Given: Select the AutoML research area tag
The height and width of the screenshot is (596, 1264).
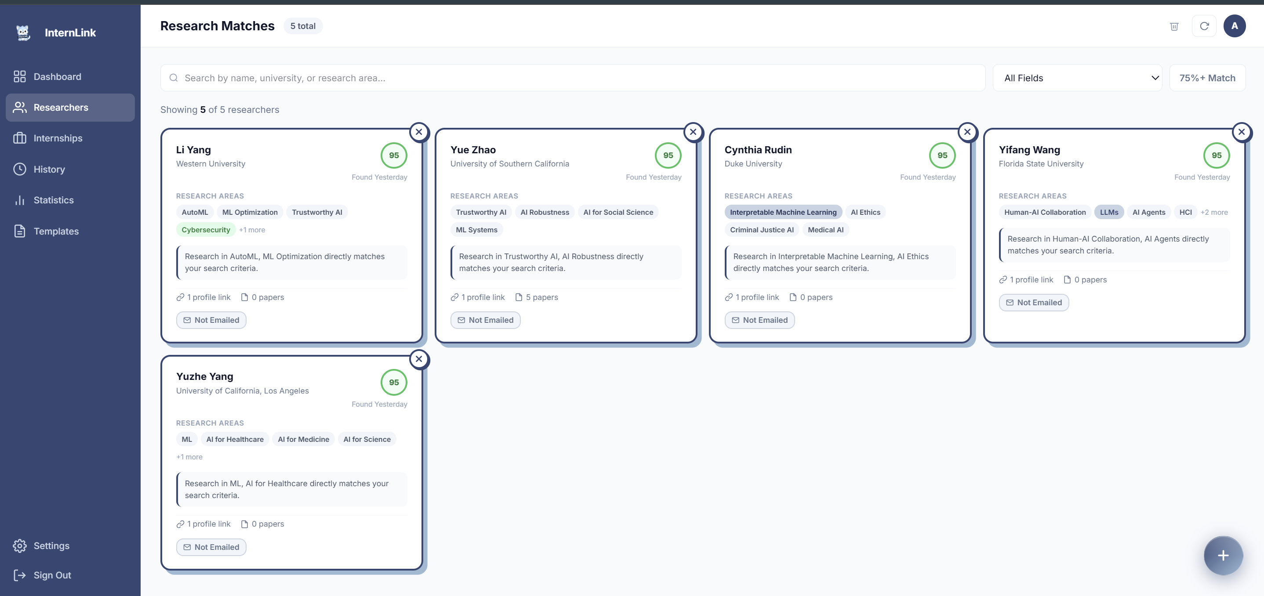Looking at the screenshot, I should [x=195, y=213].
